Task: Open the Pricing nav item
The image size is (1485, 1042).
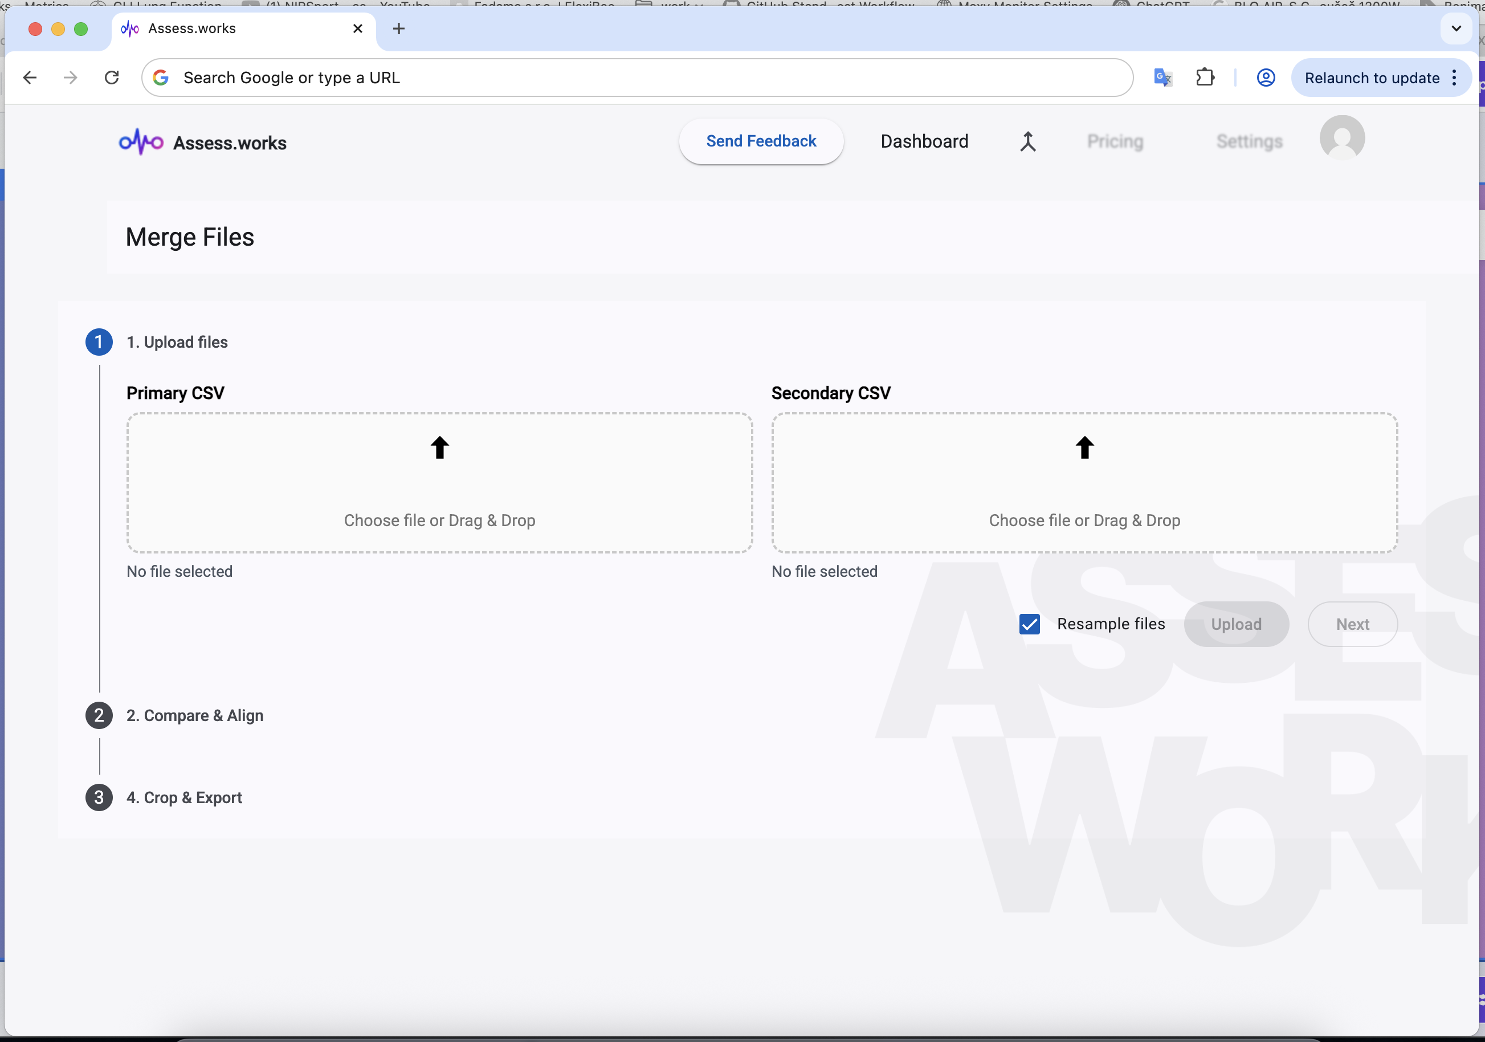Action: tap(1115, 141)
